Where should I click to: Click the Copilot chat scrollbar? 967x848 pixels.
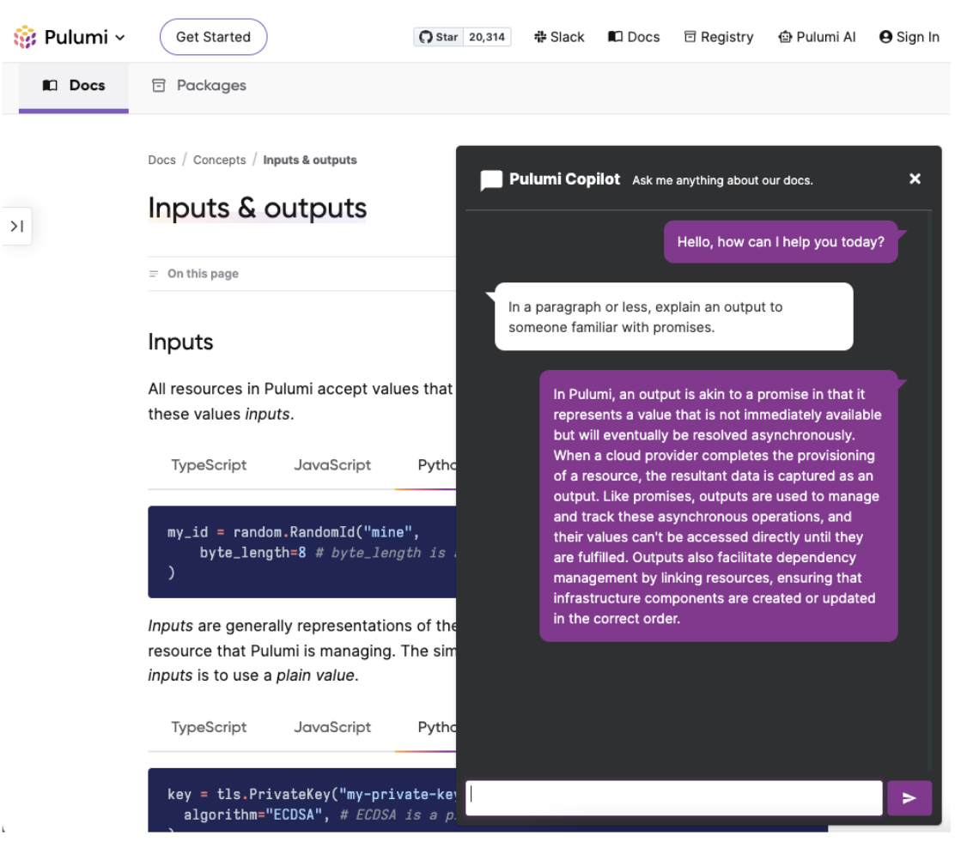click(929, 490)
